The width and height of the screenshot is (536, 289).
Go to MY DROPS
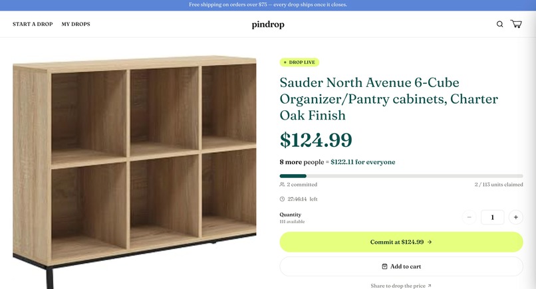[76, 24]
